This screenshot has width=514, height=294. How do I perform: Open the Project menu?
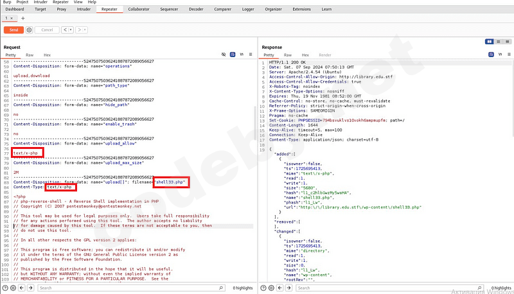click(x=22, y=3)
